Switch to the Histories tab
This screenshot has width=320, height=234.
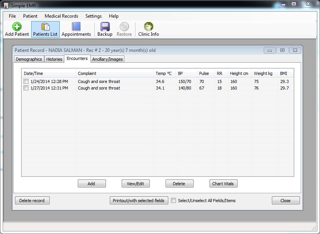coord(54,59)
